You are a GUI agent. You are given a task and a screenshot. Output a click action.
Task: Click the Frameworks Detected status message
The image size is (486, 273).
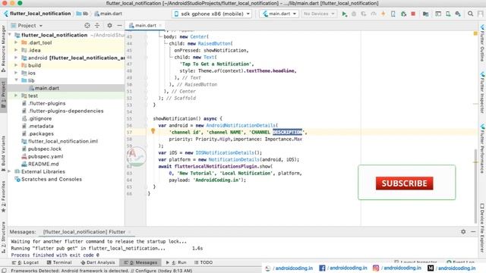tap(101, 271)
